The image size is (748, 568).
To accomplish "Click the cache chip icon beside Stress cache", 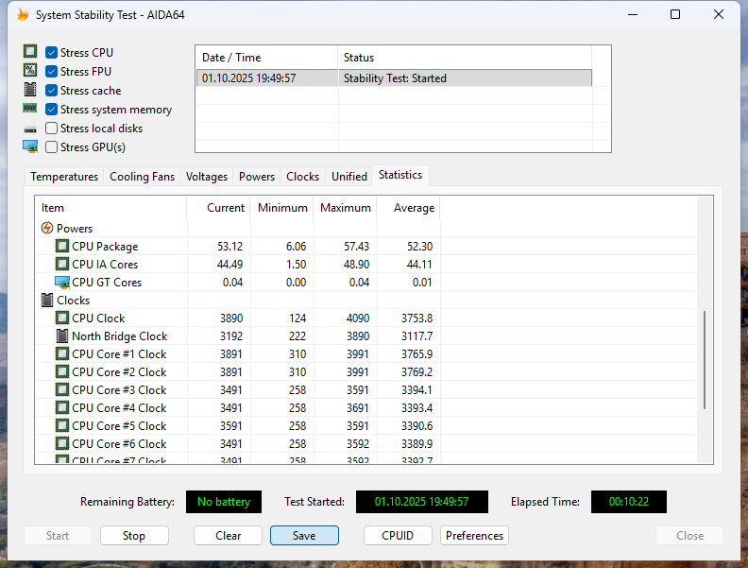I will click(30, 89).
